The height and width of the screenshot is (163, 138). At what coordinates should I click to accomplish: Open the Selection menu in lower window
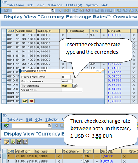(x=52, y=120)
